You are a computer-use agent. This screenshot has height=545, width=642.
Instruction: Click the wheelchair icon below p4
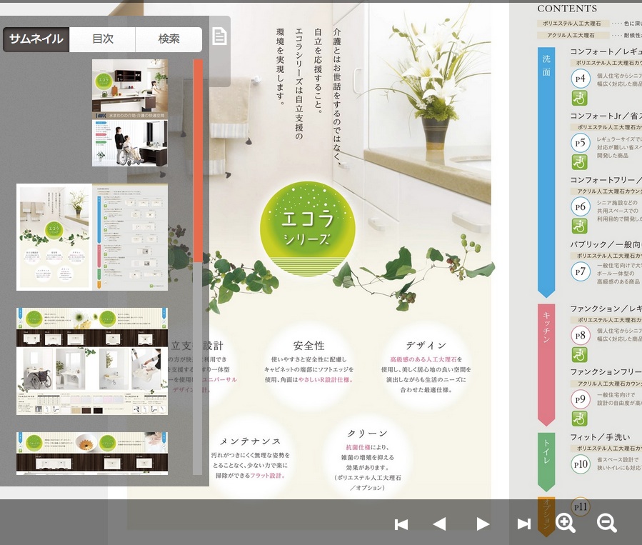pyautogui.click(x=580, y=99)
